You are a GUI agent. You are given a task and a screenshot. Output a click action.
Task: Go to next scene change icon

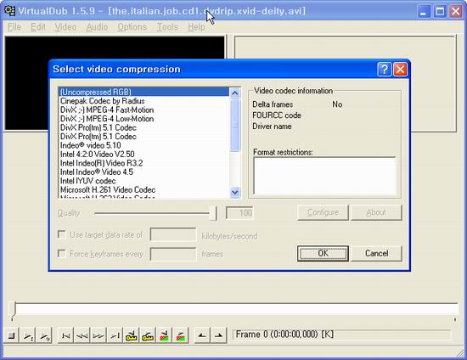click(181, 335)
